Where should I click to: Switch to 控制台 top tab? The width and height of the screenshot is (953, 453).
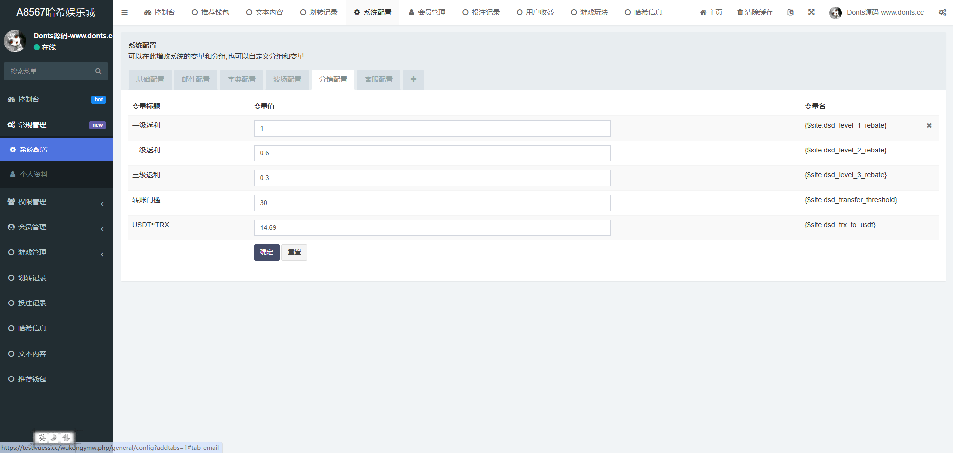[160, 12]
